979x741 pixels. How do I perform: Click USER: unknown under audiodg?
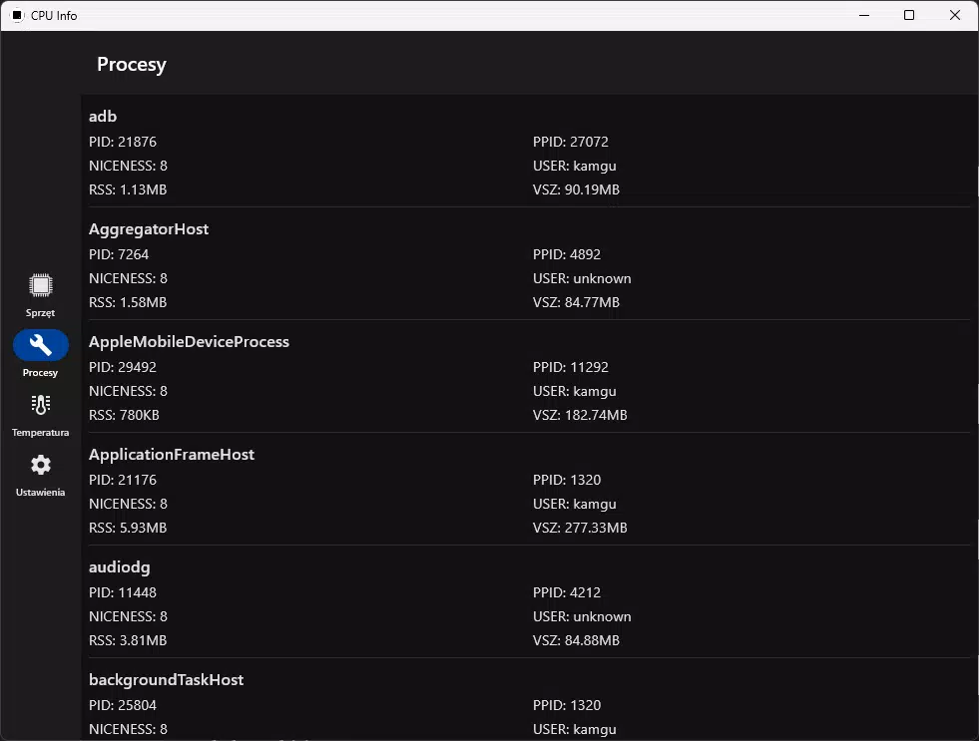582,617
